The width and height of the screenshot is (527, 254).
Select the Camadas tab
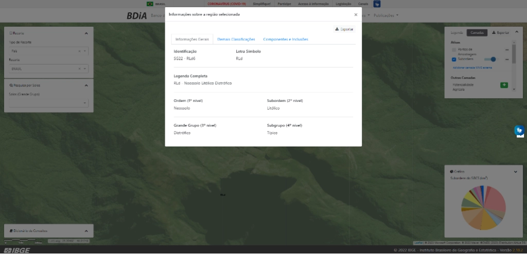477,32
